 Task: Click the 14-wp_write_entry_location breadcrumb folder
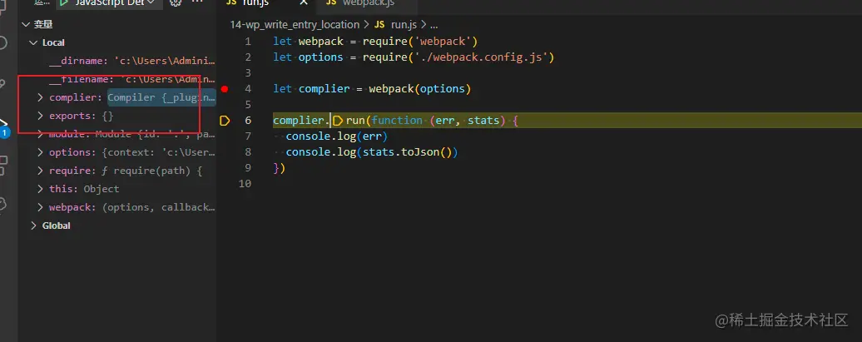[294, 25]
